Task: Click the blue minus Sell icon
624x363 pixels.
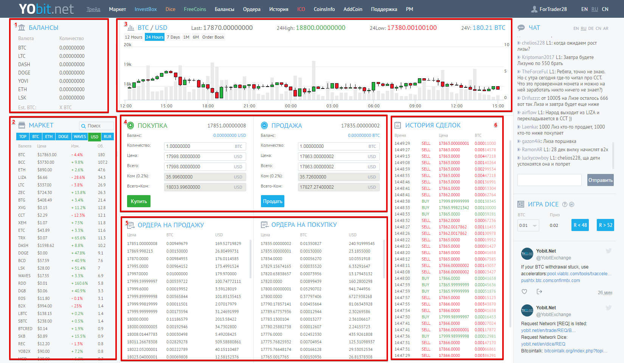Action: point(264,126)
